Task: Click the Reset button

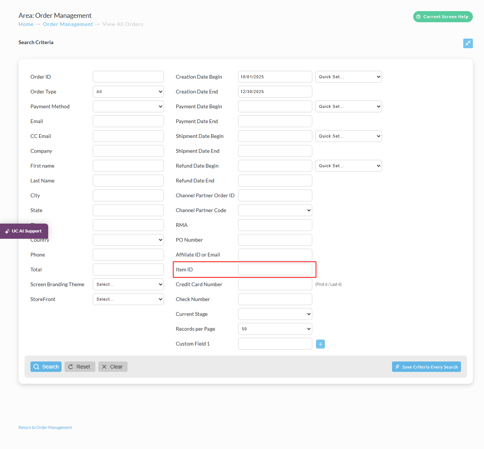Action: click(x=80, y=367)
